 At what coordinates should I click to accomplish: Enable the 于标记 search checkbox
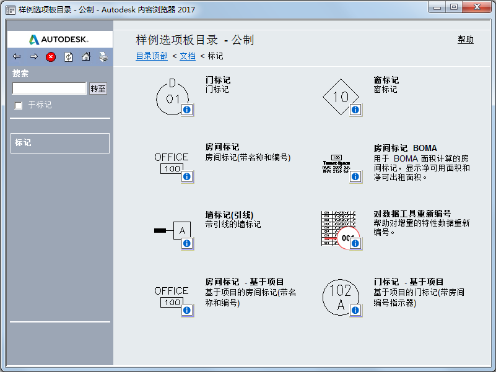(19, 105)
